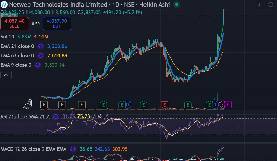Click the symbol name Netweb Technologies India Limited

[58, 5]
